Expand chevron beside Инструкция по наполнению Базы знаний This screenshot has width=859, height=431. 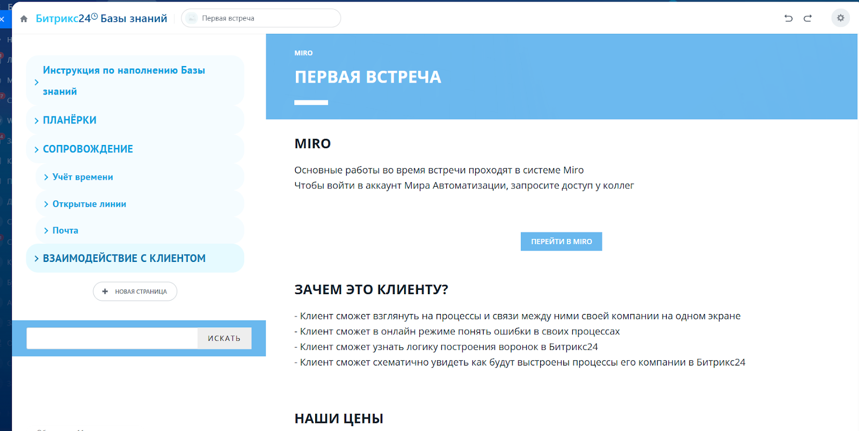click(37, 82)
